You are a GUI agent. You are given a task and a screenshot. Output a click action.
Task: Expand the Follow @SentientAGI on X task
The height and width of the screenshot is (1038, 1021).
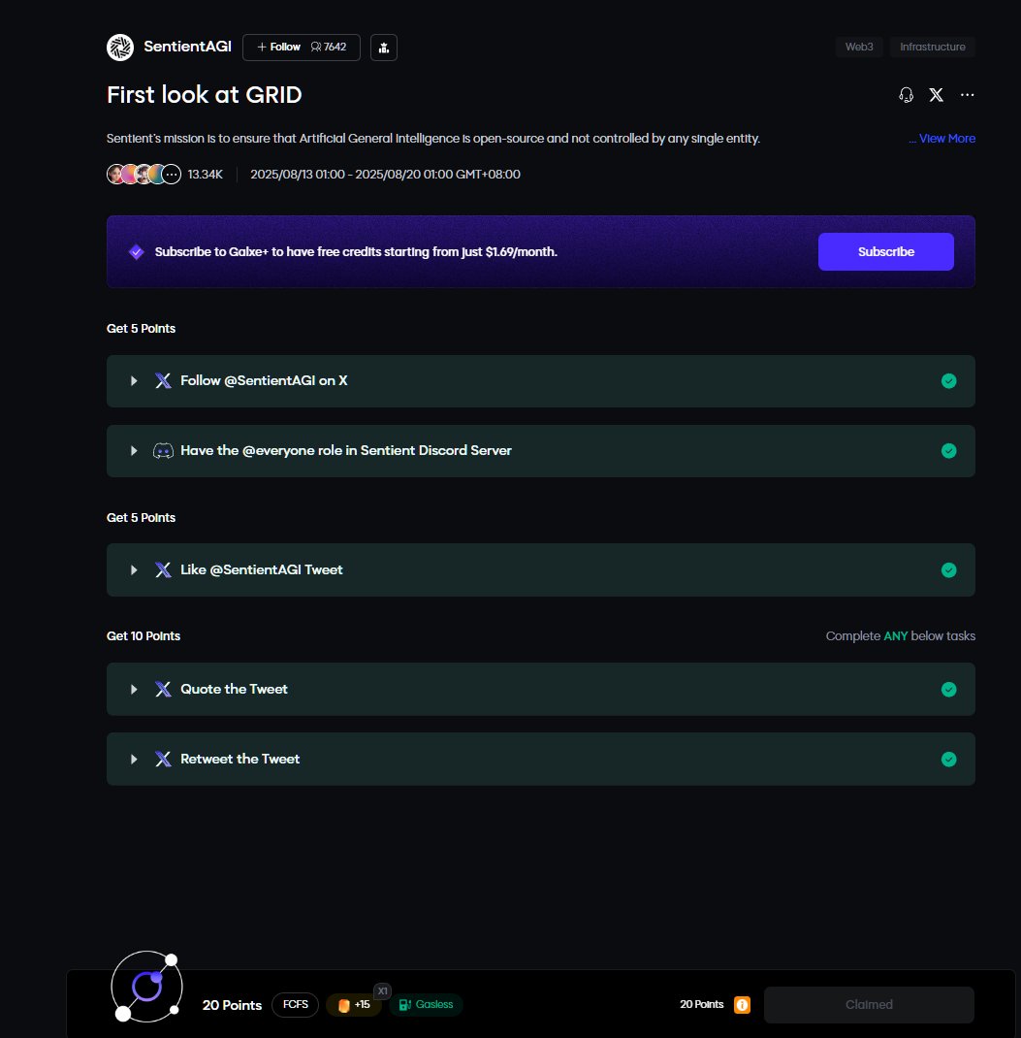pos(135,381)
